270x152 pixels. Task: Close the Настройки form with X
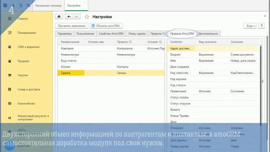click(265, 16)
